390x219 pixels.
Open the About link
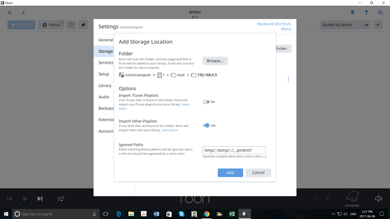286,29
